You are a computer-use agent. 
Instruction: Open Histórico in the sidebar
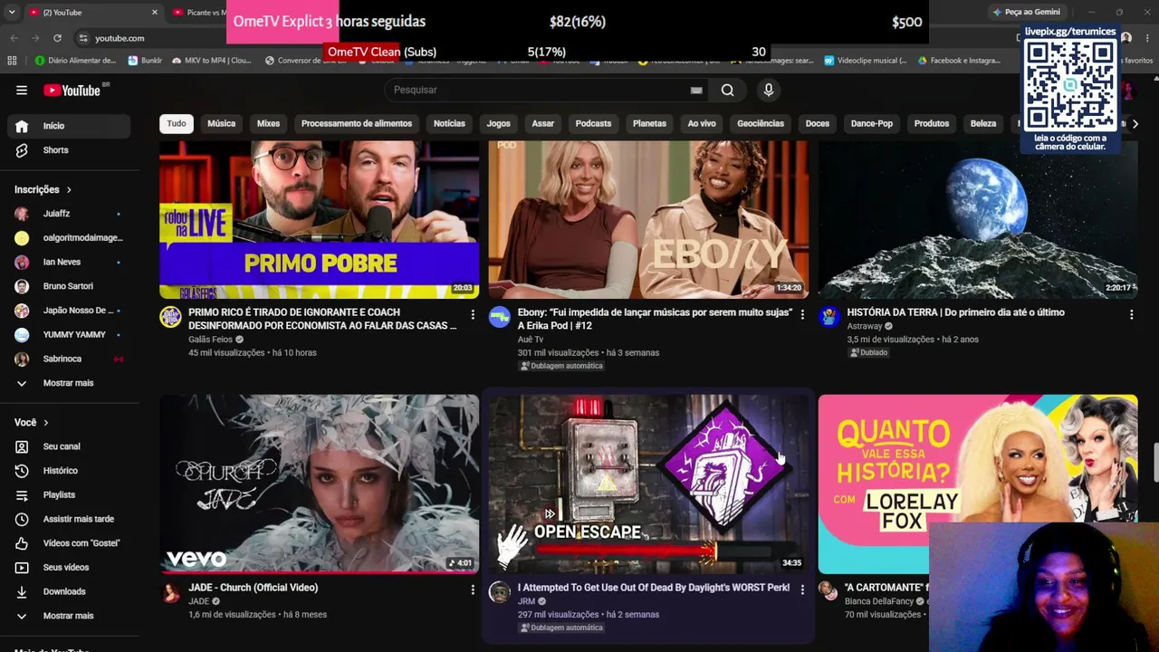[70, 471]
